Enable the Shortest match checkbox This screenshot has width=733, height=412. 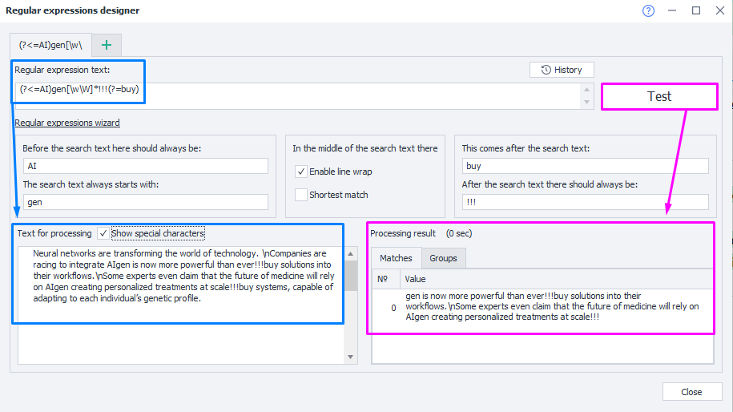(x=301, y=195)
